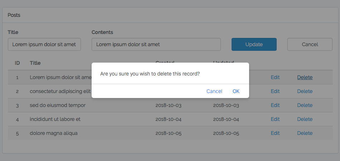Delete the consectetur adipiscing elit post
The height and width of the screenshot is (161, 340).
click(305, 91)
